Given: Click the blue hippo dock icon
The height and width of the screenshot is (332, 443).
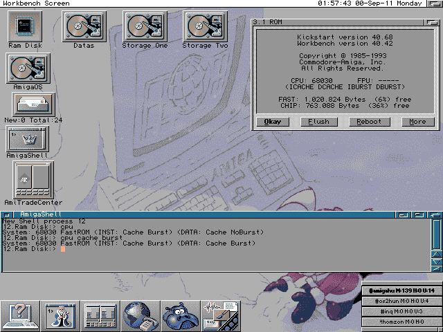Looking at the screenshot, I should (181, 315).
